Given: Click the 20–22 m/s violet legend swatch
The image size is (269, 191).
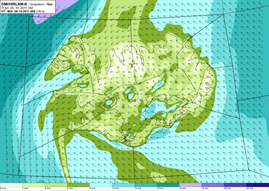Looking at the screenshot, I should pyautogui.click(x=235, y=185).
